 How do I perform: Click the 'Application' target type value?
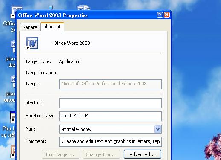pyautogui.click(x=70, y=61)
